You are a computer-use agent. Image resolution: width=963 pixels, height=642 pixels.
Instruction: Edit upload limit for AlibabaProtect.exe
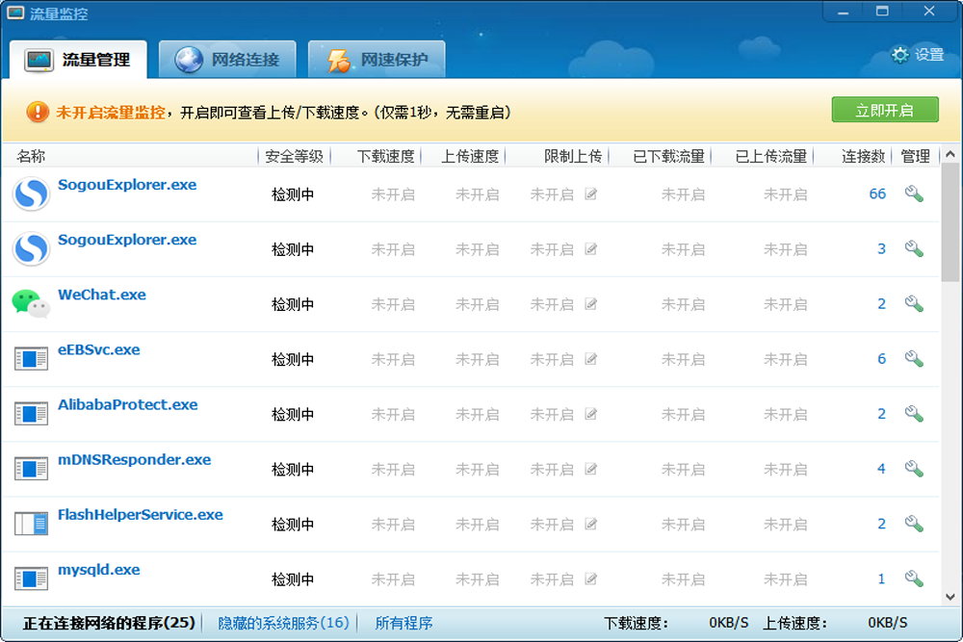click(x=591, y=414)
